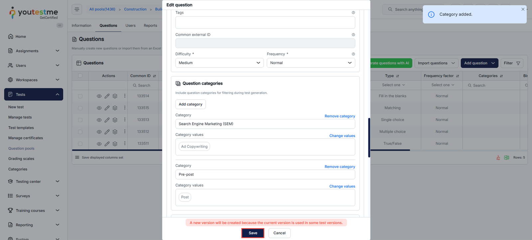This screenshot has width=532, height=240.
Task: Click the info icon beside Tags field
Action: tap(353, 13)
